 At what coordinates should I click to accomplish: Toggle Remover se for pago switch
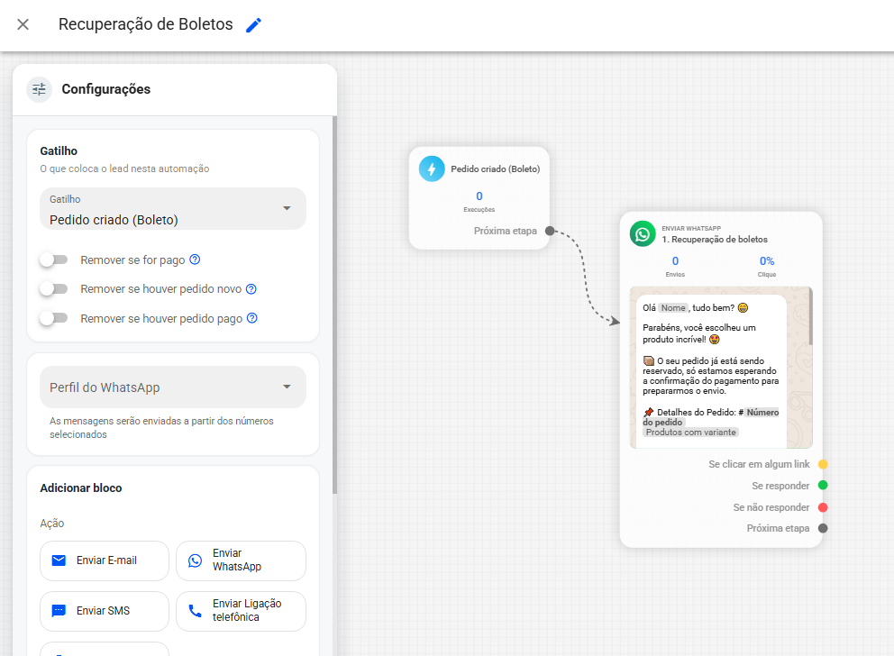tap(54, 260)
